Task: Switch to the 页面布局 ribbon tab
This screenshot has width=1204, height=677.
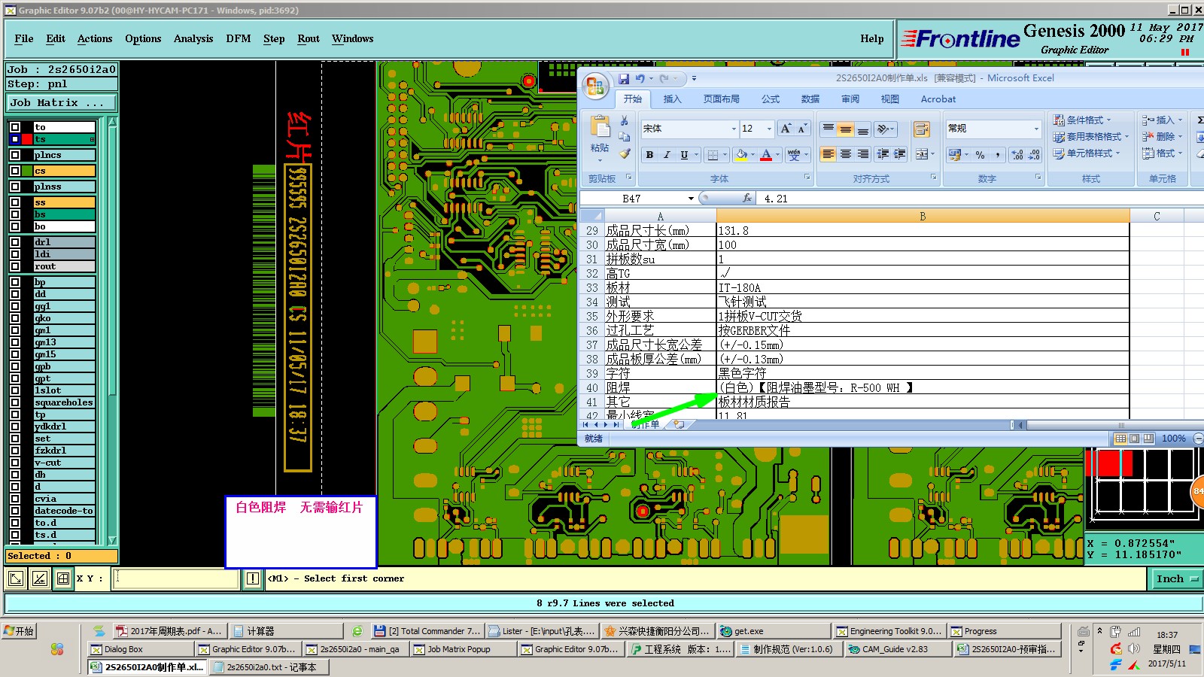Action: [x=721, y=99]
